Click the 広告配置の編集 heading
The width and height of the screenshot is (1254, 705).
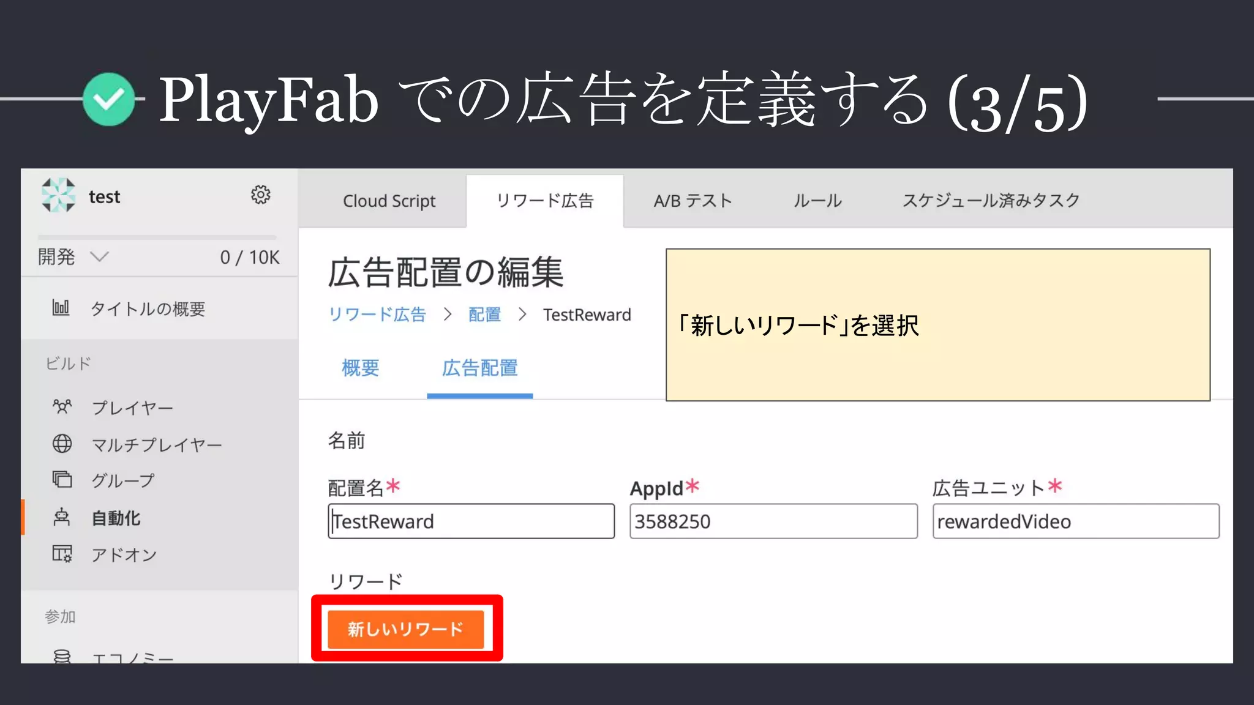446,272
